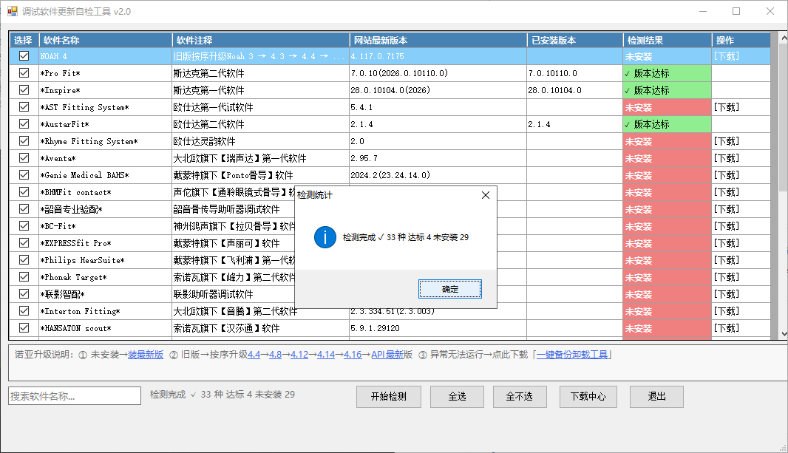The height and width of the screenshot is (453, 788).
Task: Toggle the *Genie Medical BAHS* checkbox
Action: 24,175
